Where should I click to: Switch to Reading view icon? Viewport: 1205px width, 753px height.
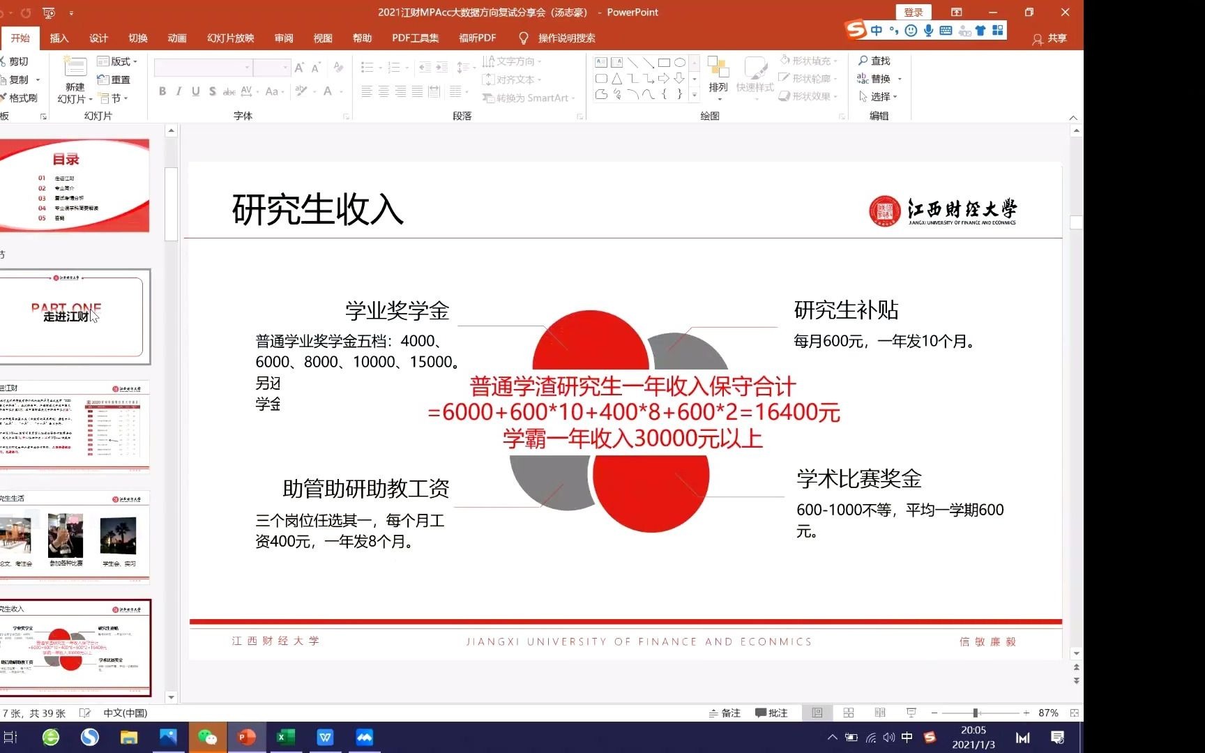click(x=880, y=713)
